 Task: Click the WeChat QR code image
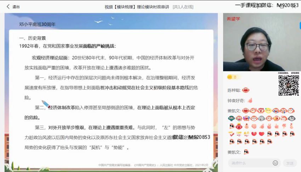click(288, 85)
